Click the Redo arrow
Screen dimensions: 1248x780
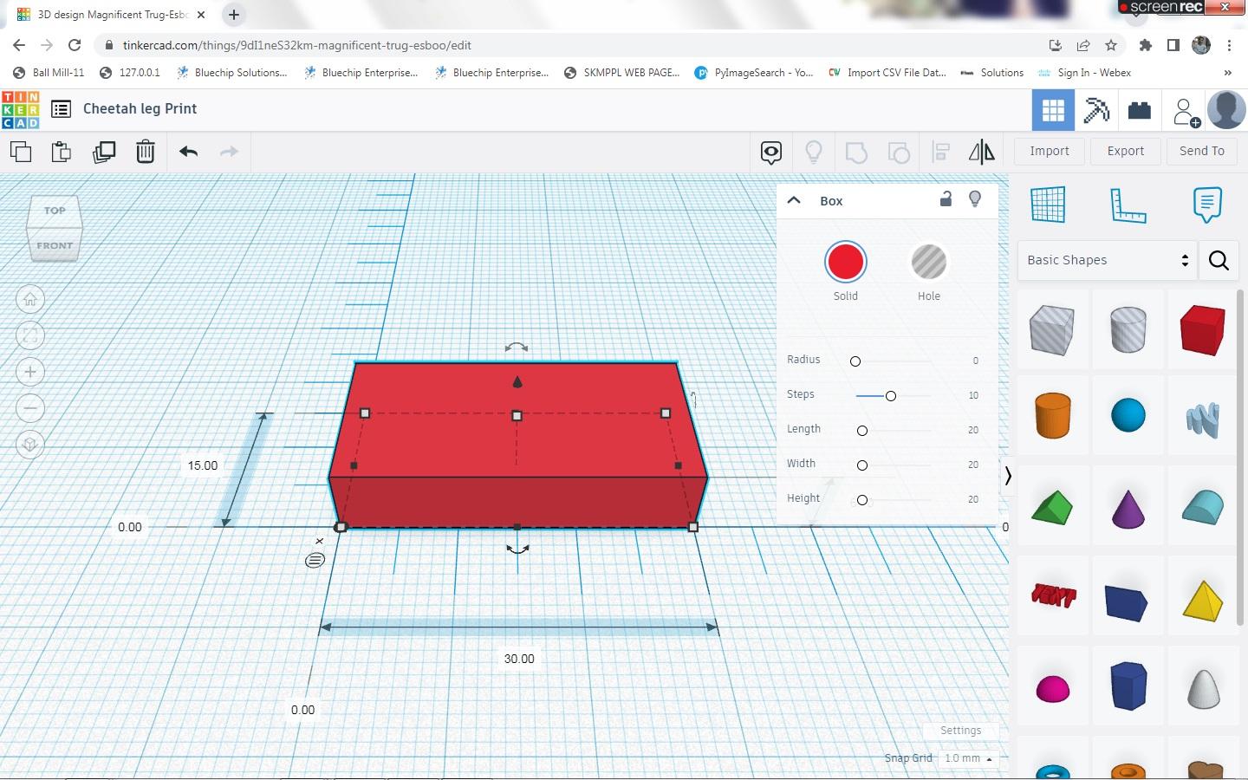point(229,152)
